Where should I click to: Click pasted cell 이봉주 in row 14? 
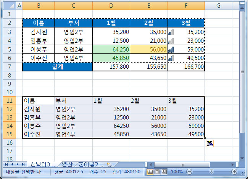tap(39, 126)
